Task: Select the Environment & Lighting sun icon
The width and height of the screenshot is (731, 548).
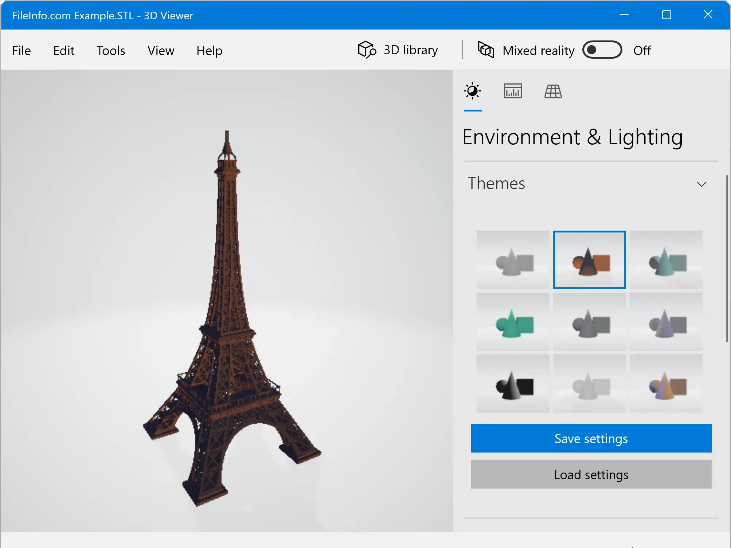Action: point(473,91)
